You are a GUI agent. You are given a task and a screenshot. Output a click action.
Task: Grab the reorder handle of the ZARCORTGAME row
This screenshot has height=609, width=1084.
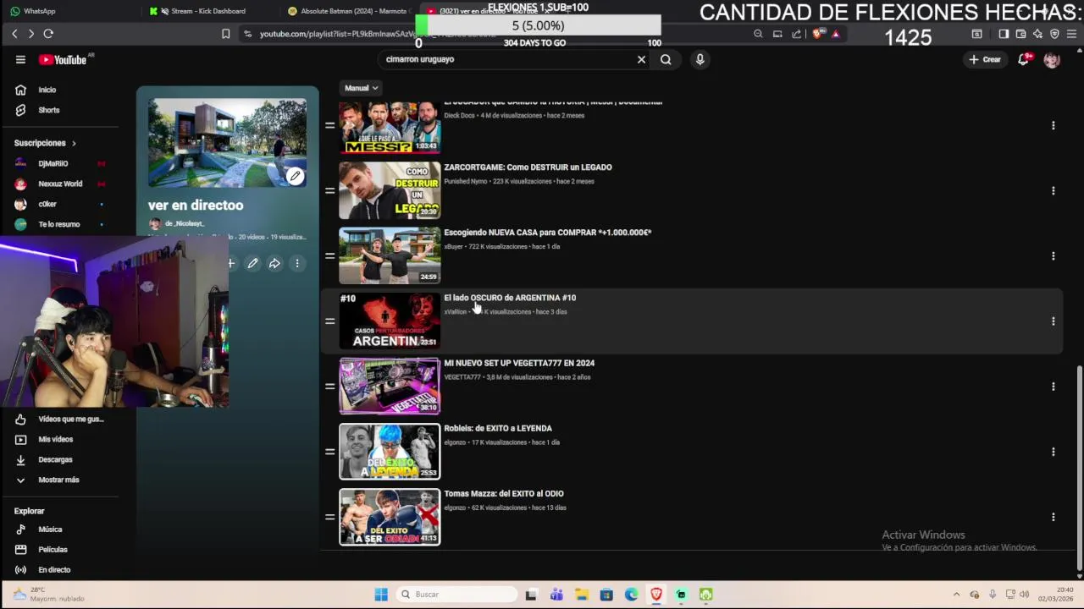point(329,190)
